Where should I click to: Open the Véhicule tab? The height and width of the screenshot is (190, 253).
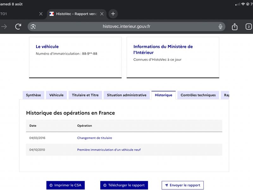pos(56,95)
